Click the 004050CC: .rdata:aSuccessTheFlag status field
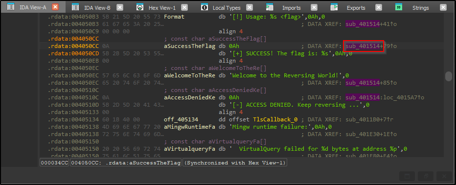456x185 pixels. [x=126, y=162]
